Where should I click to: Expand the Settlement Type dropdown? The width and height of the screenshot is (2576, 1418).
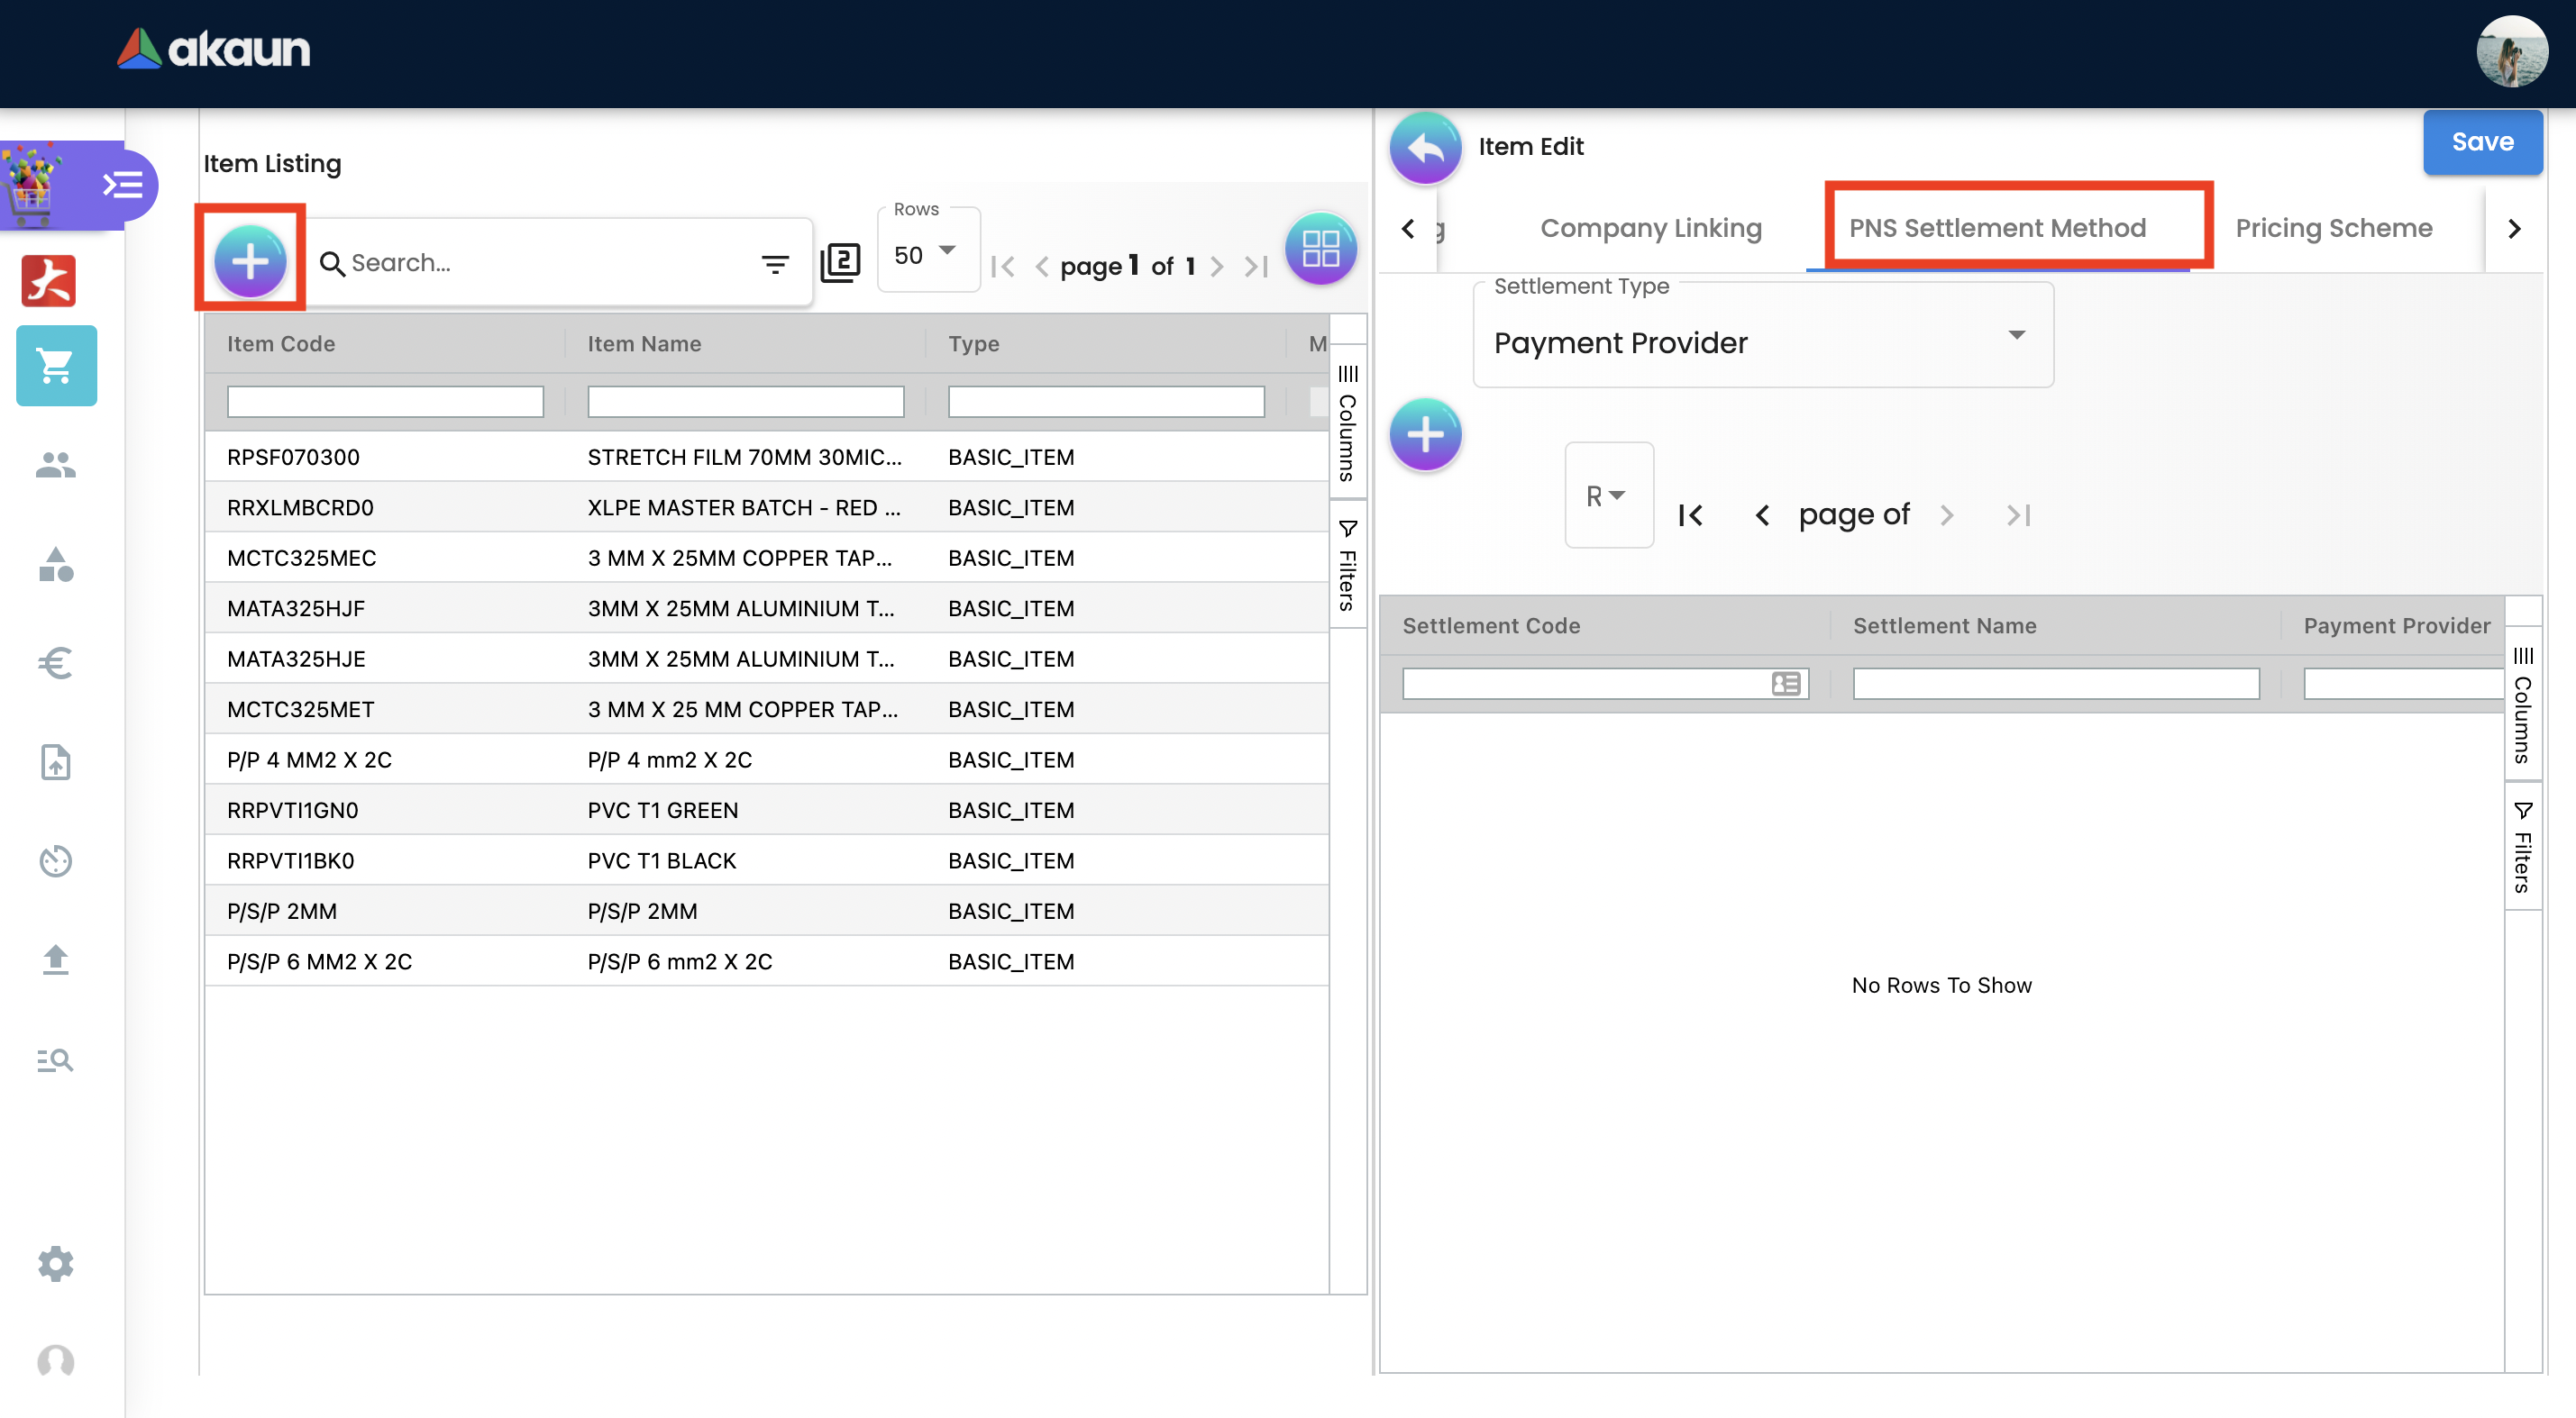coord(1763,341)
